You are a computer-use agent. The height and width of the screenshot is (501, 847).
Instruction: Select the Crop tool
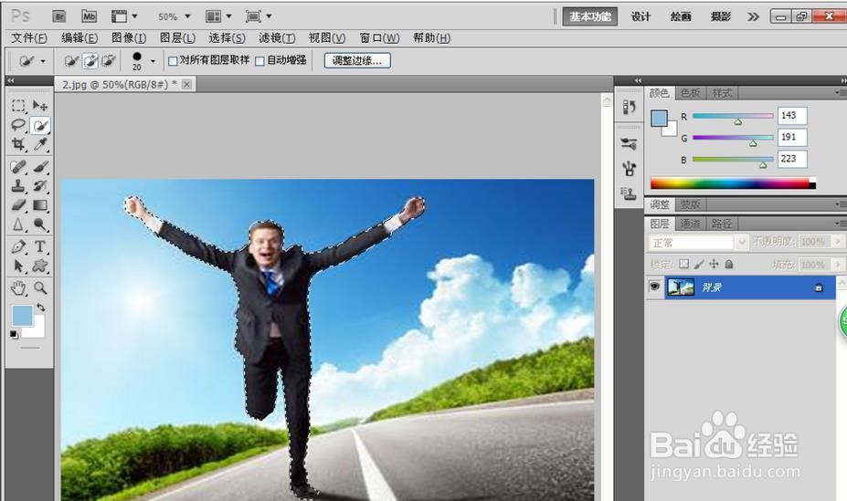pyautogui.click(x=18, y=144)
